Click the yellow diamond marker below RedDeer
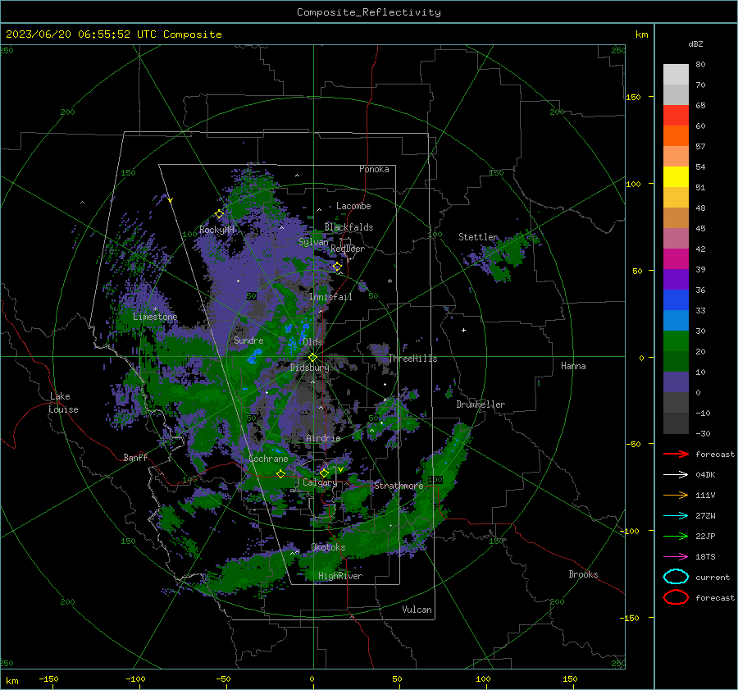 click(x=337, y=267)
